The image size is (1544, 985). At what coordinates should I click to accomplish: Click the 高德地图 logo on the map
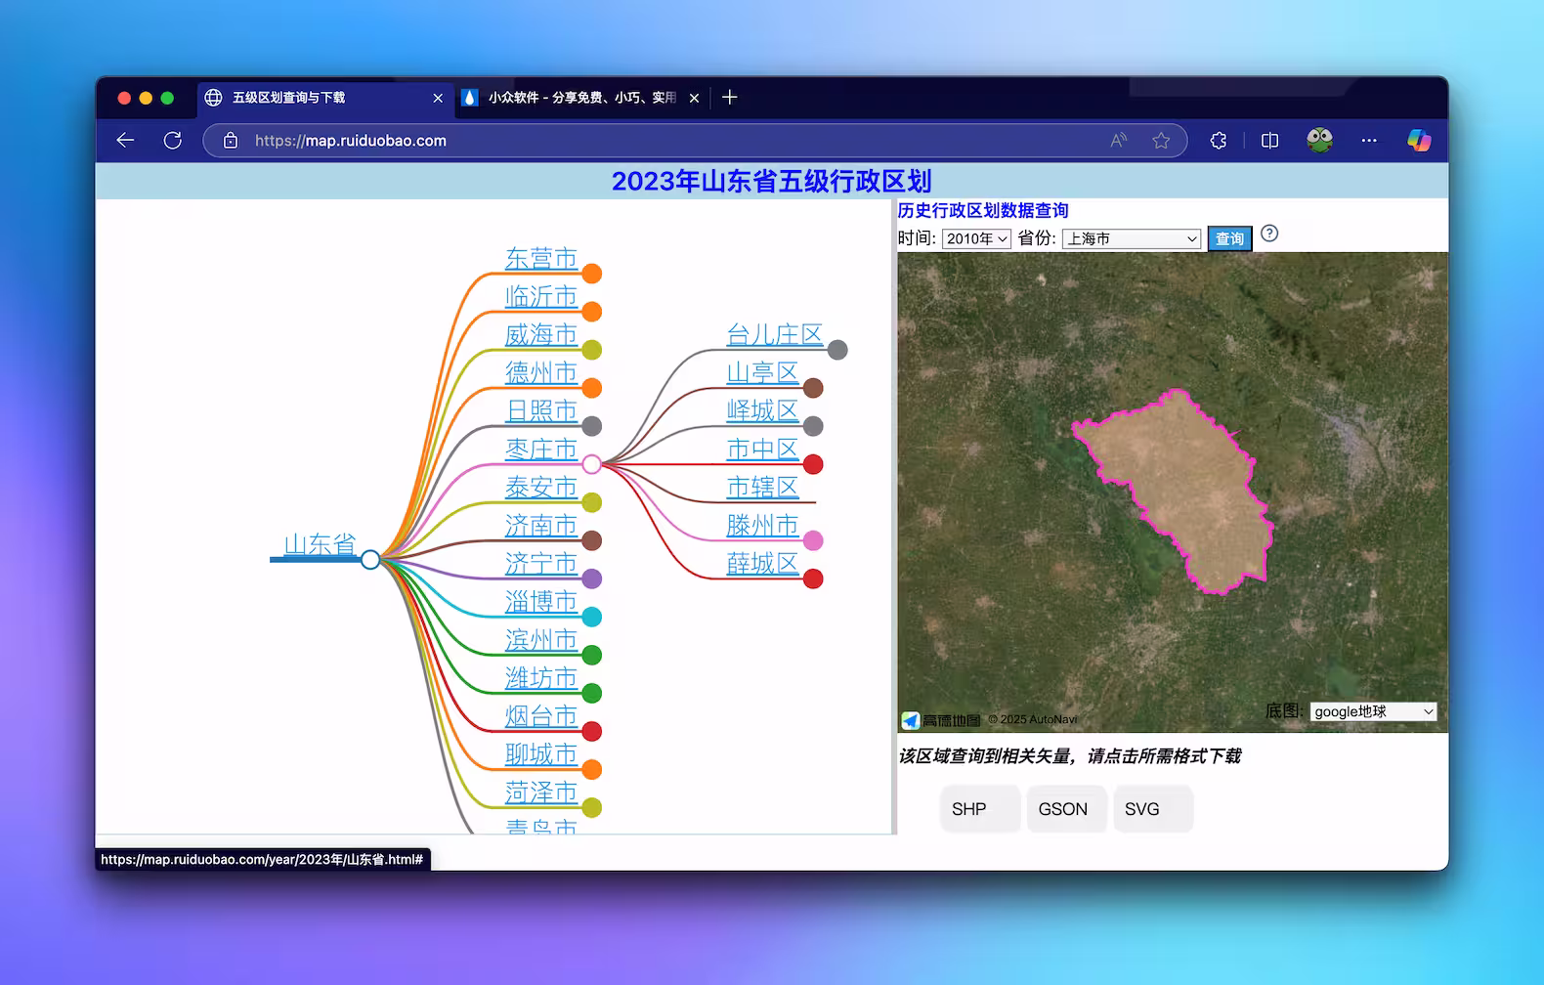pyautogui.click(x=941, y=720)
